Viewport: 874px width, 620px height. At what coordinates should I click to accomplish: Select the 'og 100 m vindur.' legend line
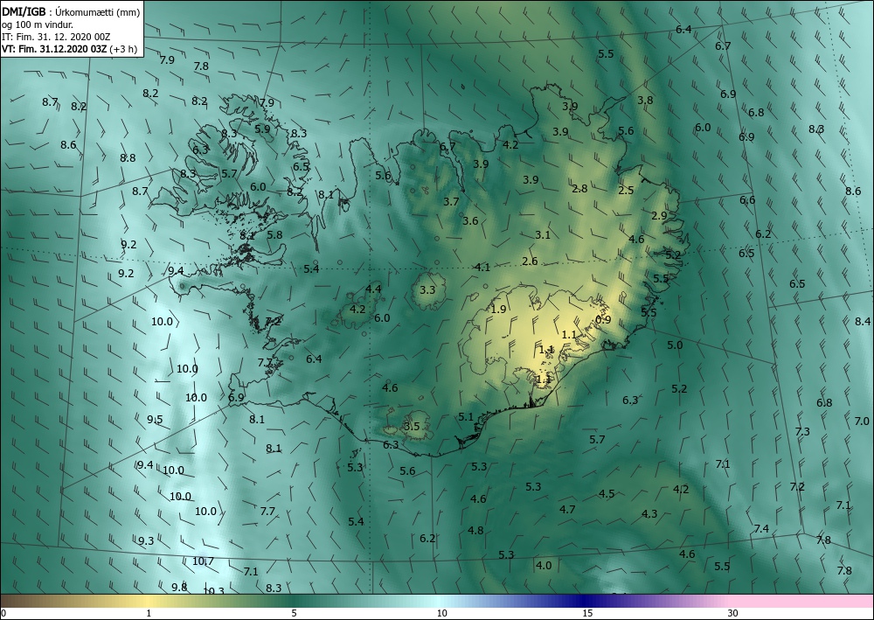click(38, 24)
